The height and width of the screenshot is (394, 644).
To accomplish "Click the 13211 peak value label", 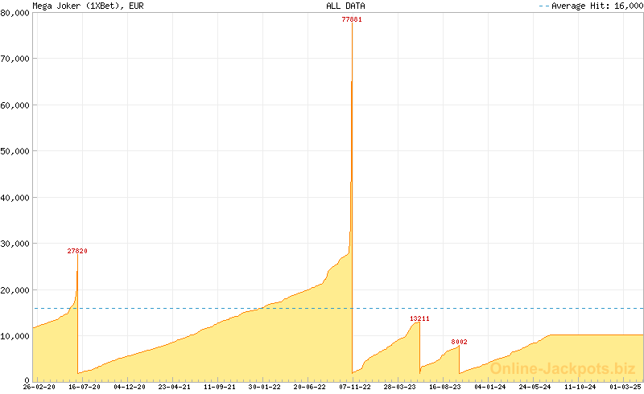I will point(419,318).
